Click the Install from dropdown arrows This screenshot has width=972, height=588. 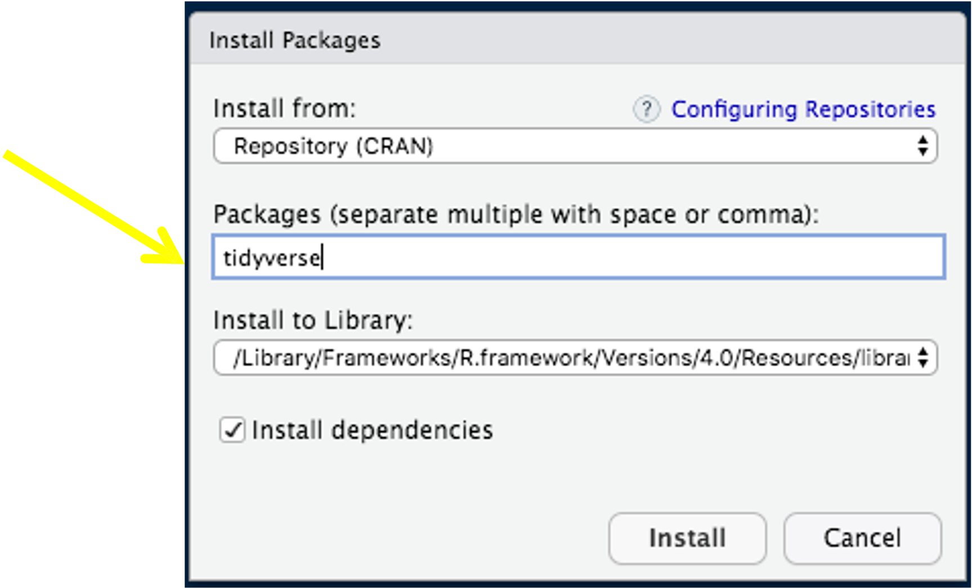pyautogui.click(x=922, y=146)
